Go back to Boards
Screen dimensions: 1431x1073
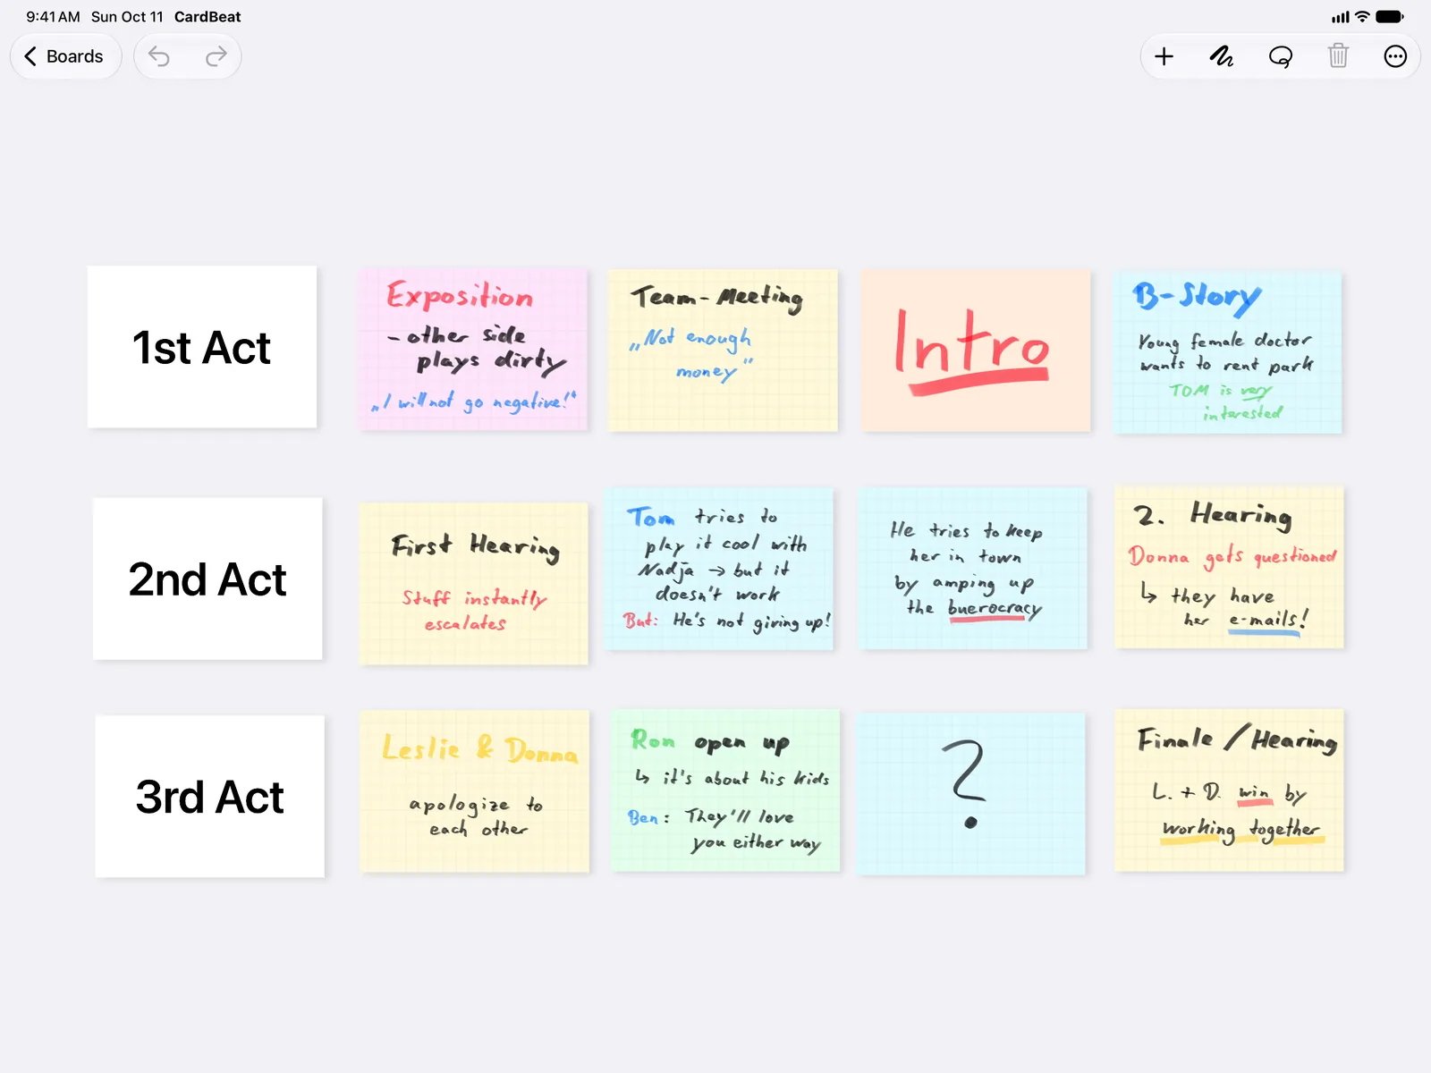pyautogui.click(x=65, y=56)
